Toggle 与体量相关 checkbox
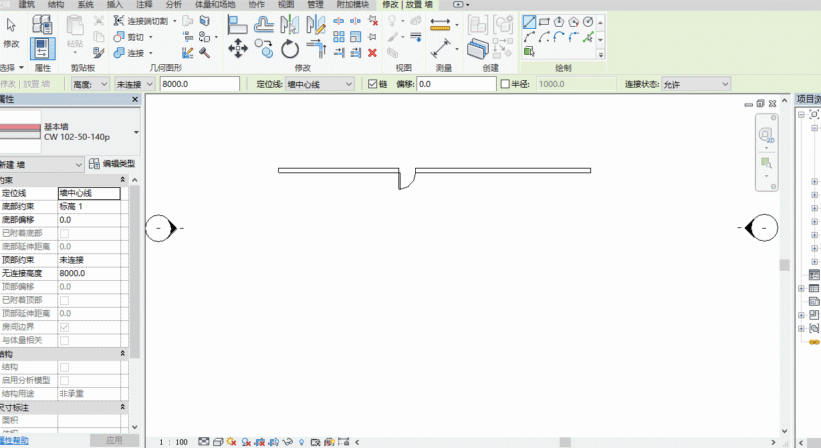Viewport: 821px width, 448px height. pos(65,340)
